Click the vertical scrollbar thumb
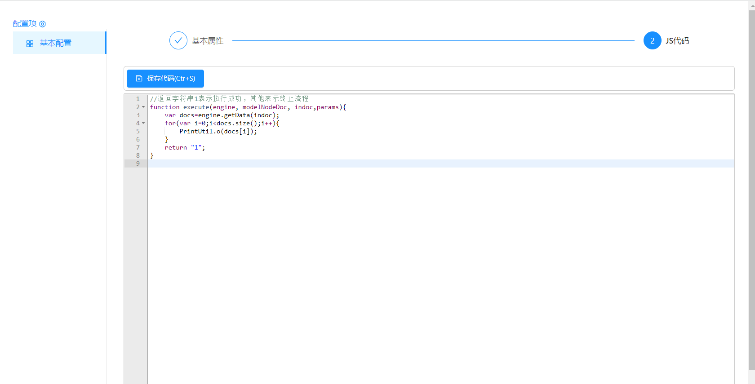 (752, 180)
